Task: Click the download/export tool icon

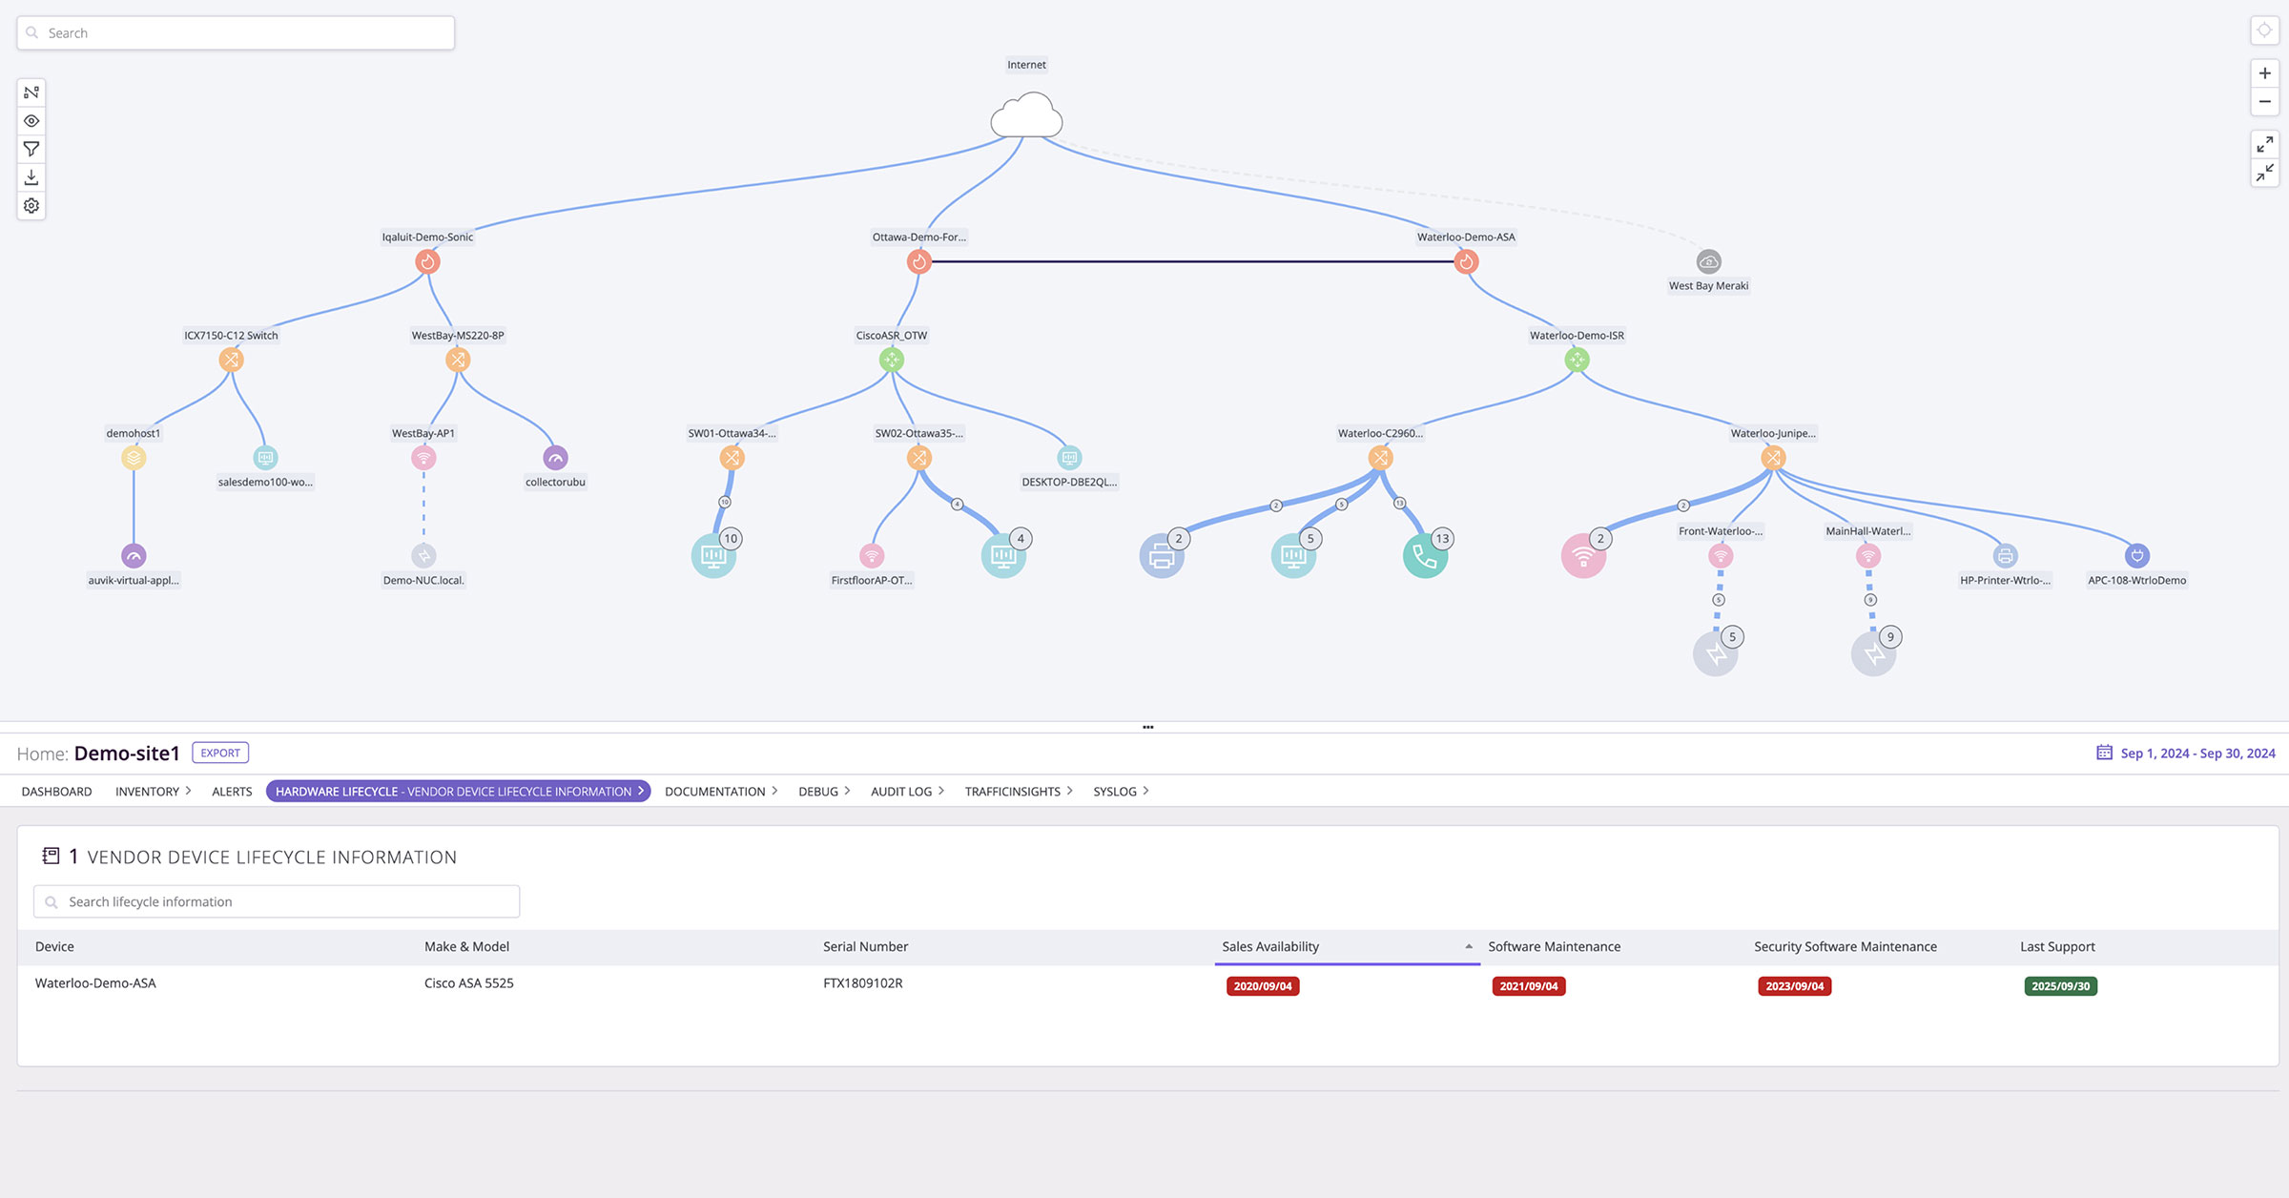Action: pos(31,177)
